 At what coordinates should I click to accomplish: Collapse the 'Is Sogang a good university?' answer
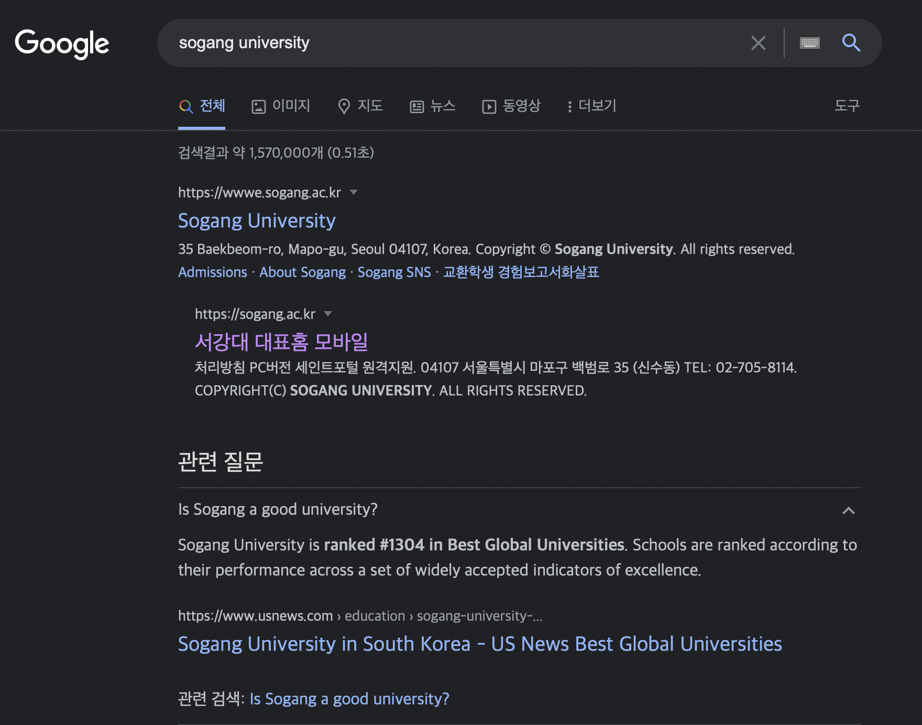(x=848, y=510)
